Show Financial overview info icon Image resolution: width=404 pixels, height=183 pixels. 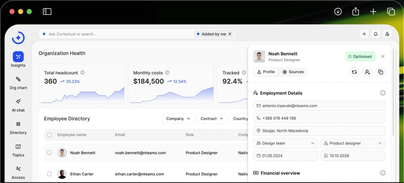(x=383, y=173)
